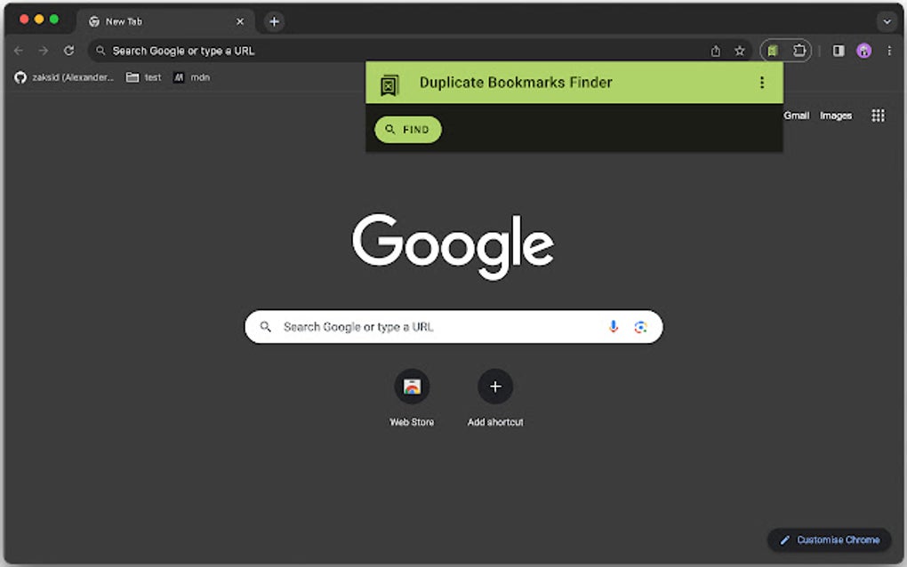Image resolution: width=907 pixels, height=567 pixels.
Task: Open the Gmail link
Action: pos(796,115)
